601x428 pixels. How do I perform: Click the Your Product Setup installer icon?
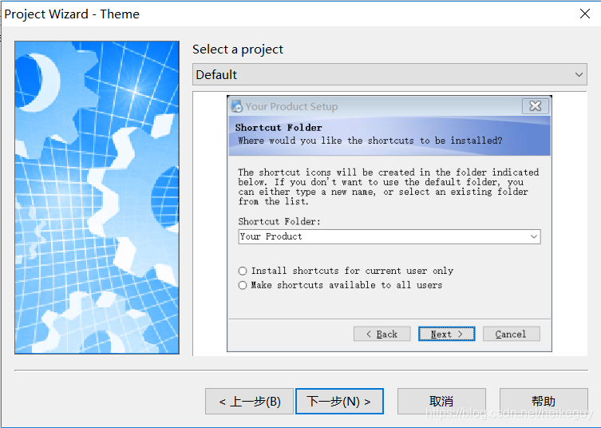point(237,106)
